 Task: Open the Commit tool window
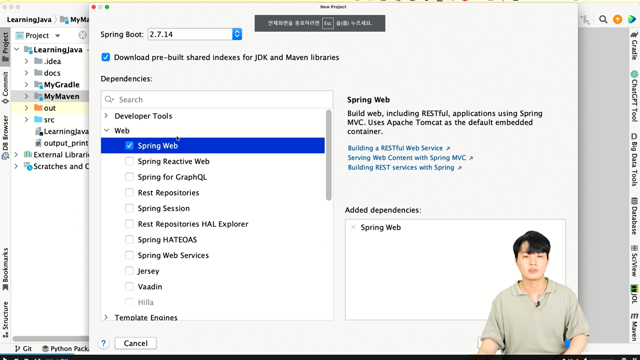[x=5, y=87]
